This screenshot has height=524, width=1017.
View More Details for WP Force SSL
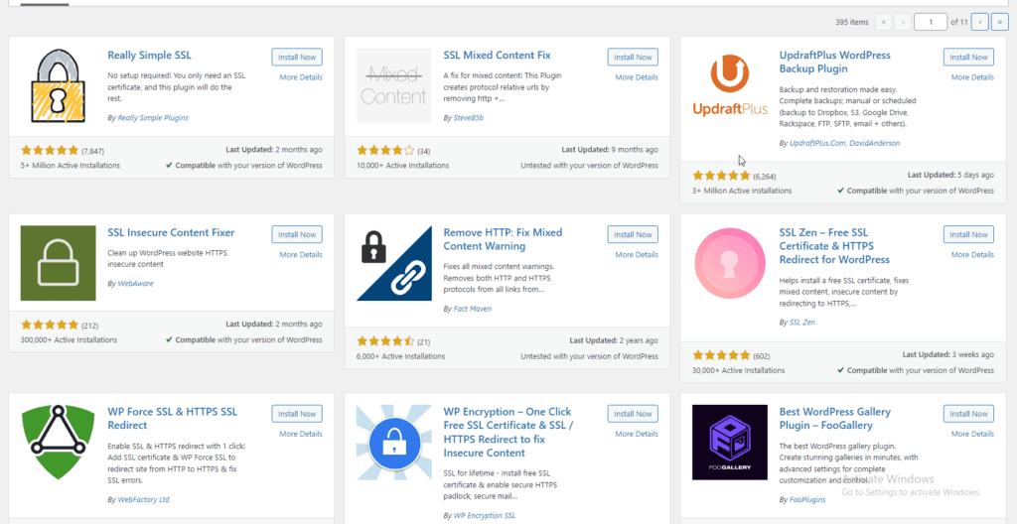click(x=301, y=434)
